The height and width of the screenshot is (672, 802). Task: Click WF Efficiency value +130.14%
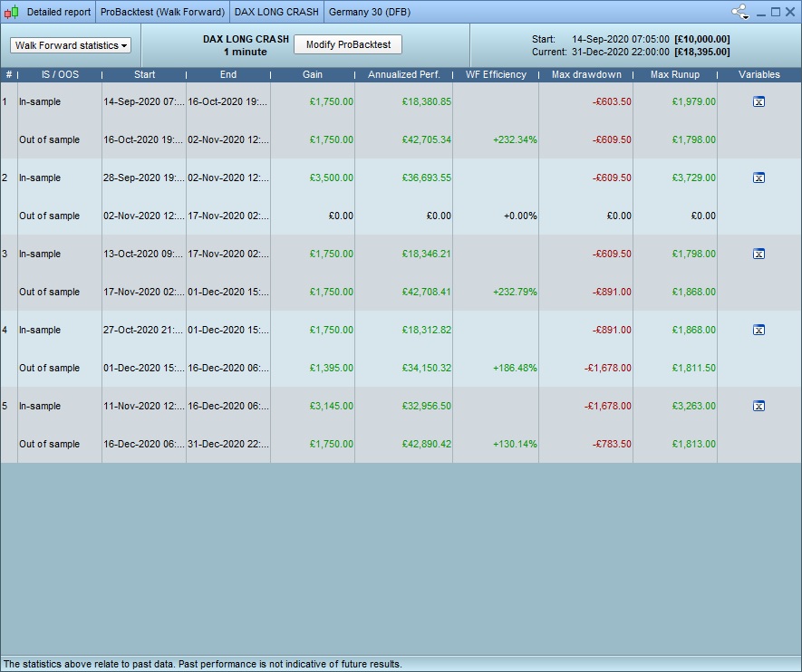[x=515, y=444]
